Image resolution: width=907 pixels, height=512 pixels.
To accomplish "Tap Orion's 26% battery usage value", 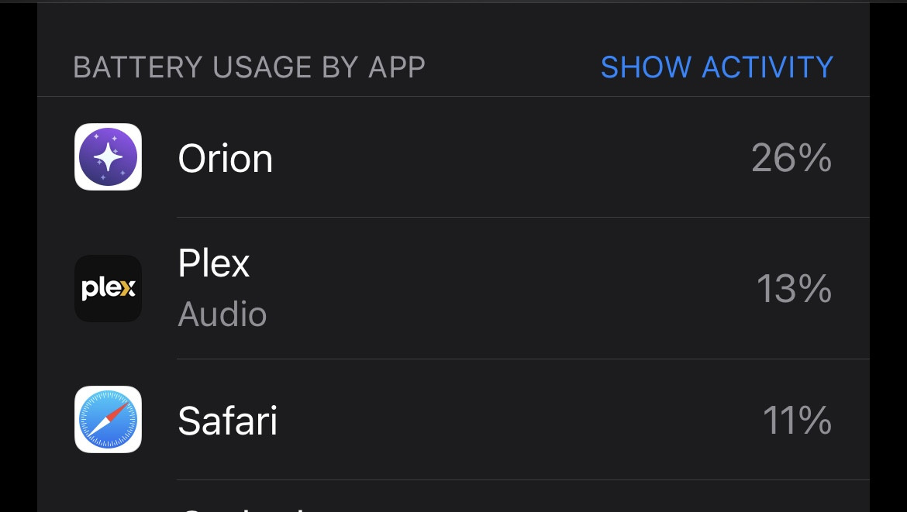I will click(x=791, y=159).
